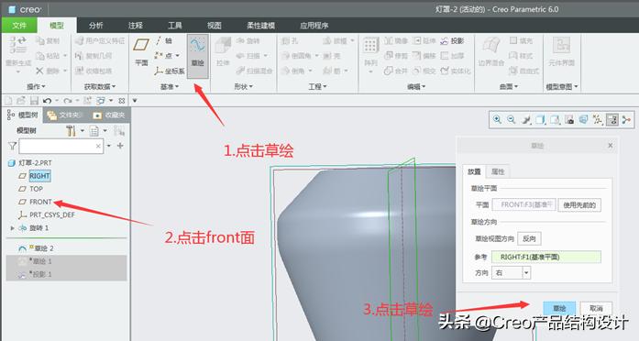Image resolution: width=639 pixels, height=341 pixels.
Task: Expand the 工程 group dropdown
Action: coord(317,86)
